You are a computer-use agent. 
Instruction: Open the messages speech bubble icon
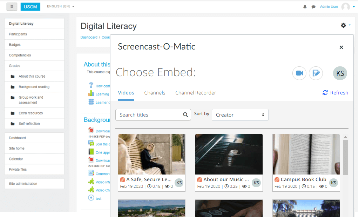pyautogui.click(x=313, y=7)
